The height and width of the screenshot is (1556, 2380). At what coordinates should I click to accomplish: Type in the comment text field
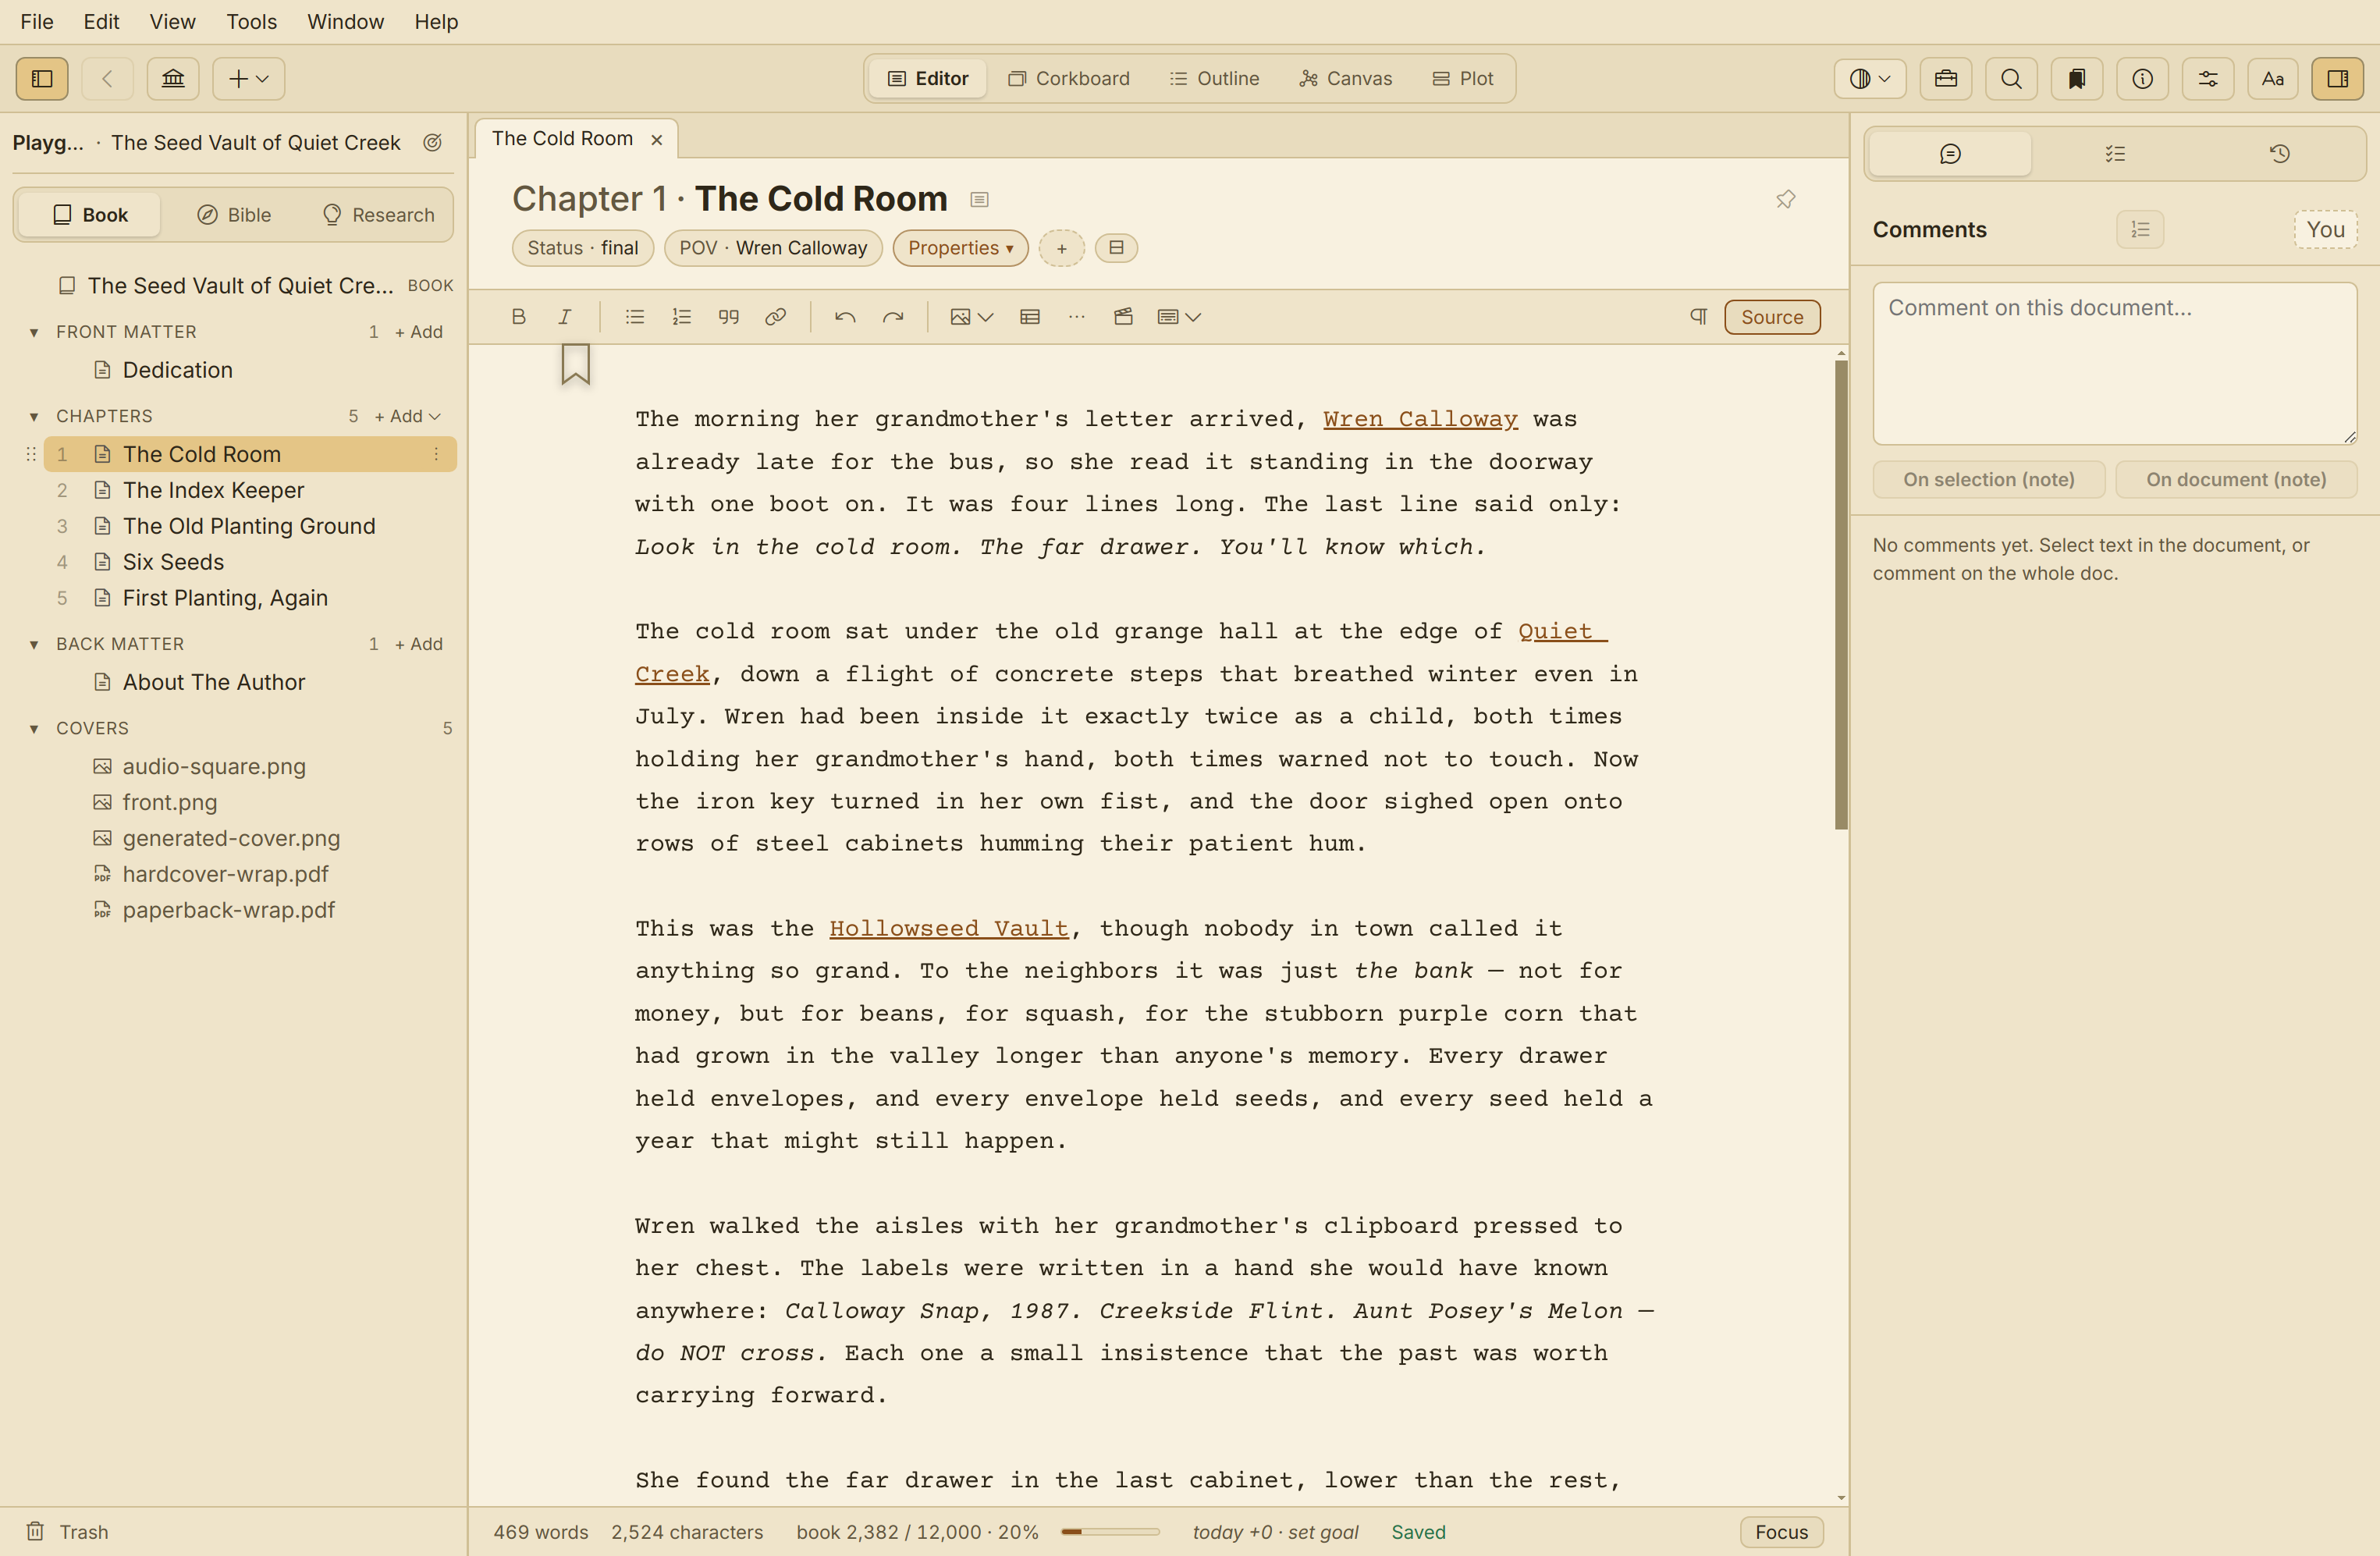2115,363
